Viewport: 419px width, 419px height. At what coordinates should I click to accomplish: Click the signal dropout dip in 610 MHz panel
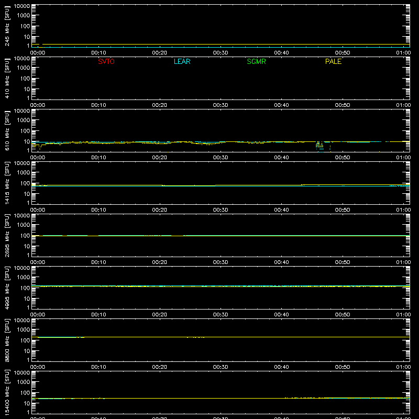tap(320, 146)
